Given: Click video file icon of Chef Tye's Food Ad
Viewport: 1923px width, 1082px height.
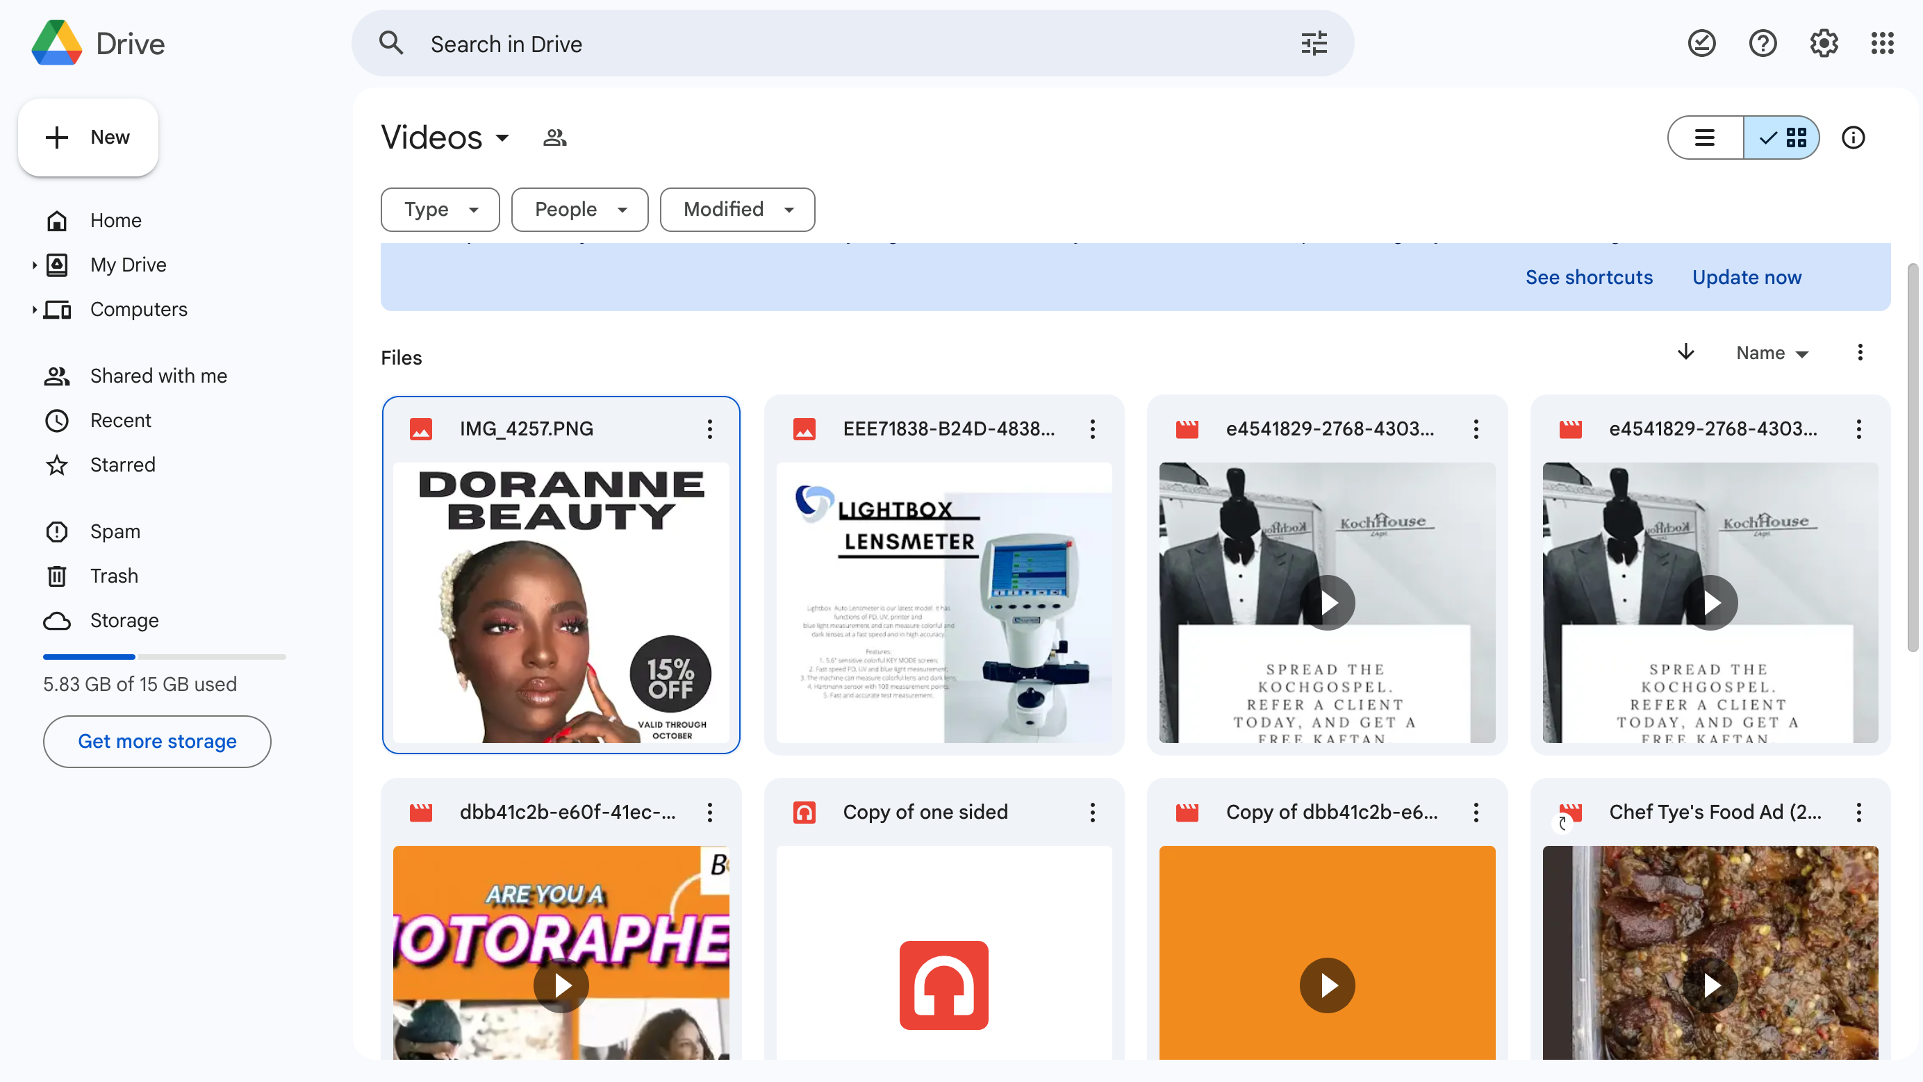Looking at the screenshot, I should click(1570, 813).
